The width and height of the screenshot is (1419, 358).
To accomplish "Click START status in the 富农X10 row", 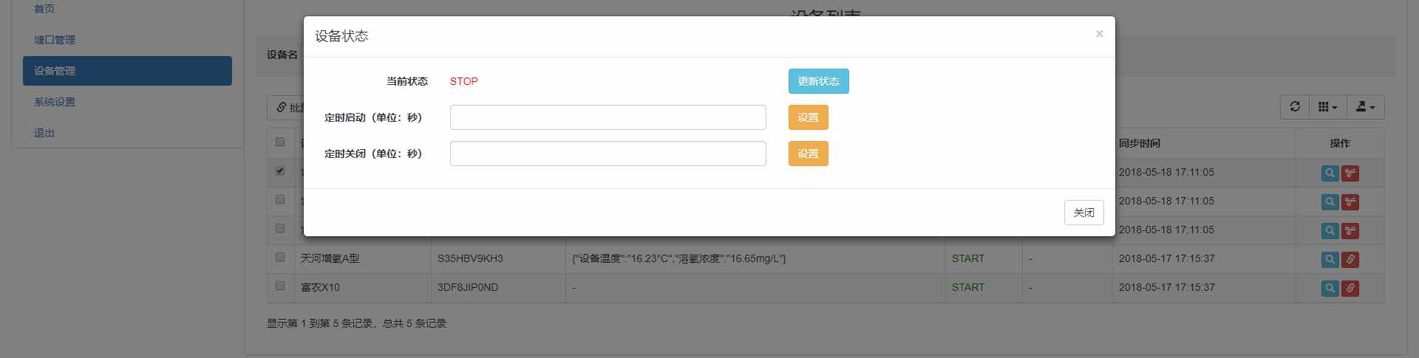I will (x=968, y=287).
